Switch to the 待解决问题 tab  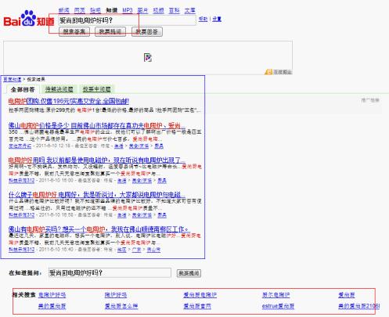[x=59, y=89]
